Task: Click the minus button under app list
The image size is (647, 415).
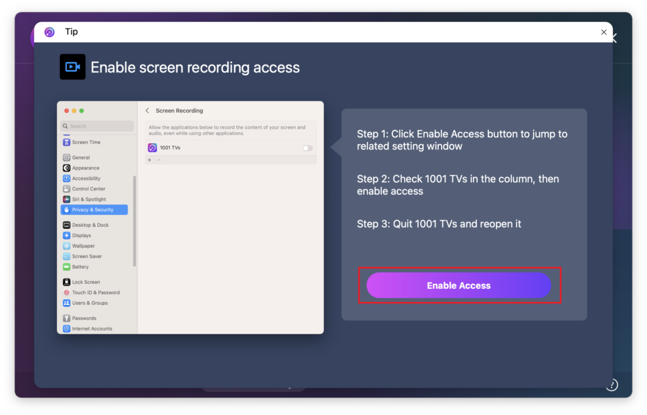Action: [159, 160]
